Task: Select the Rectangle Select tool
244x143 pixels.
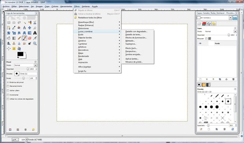Action: click(x=9, y=23)
